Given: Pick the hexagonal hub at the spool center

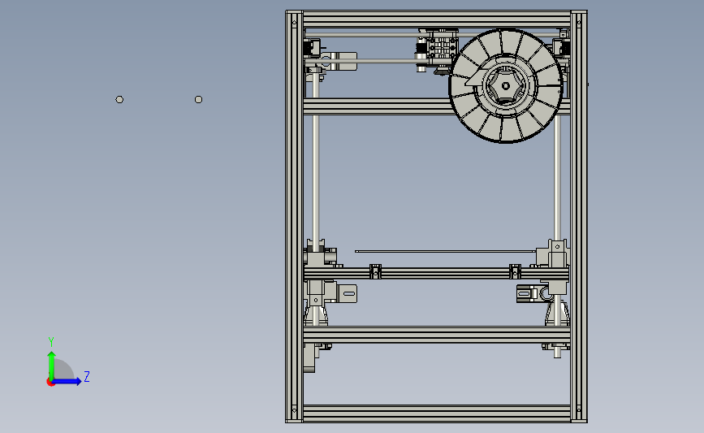Looking at the screenshot, I should click(506, 86).
